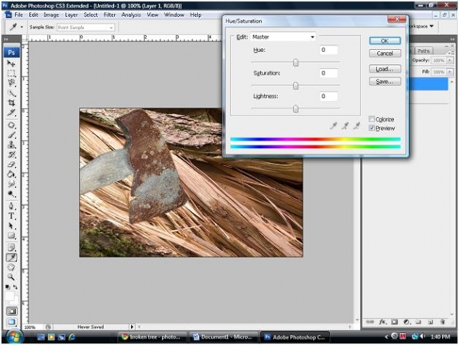This screenshot has height=348, width=459.
Task: Open Layers panel options menu
Action: pos(451,52)
